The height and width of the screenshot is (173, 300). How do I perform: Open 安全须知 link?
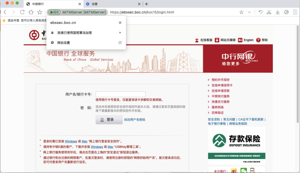tap(214, 119)
